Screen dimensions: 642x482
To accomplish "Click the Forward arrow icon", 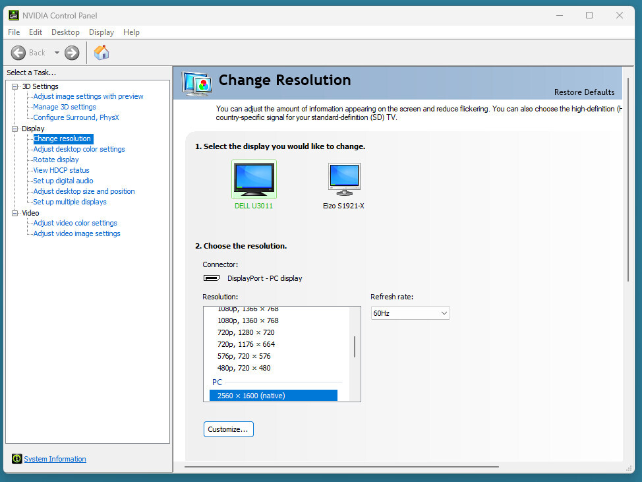I will point(72,53).
